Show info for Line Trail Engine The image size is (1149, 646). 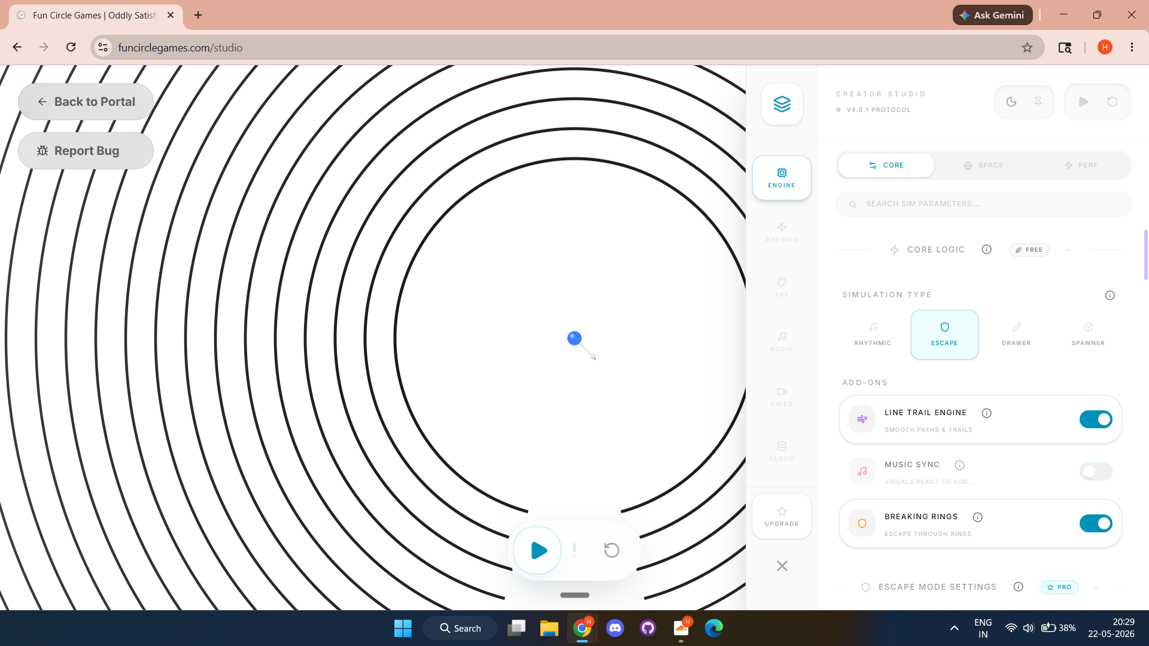click(987, 413)
